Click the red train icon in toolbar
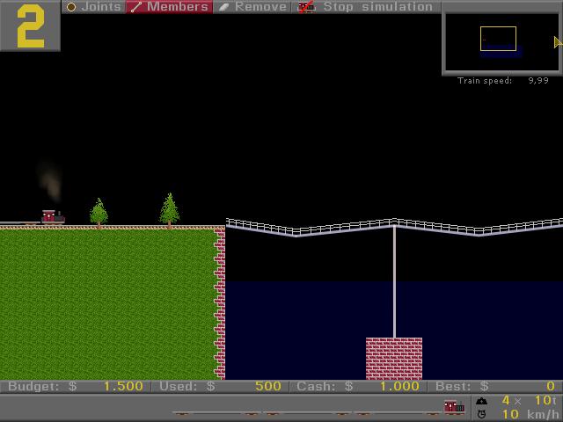This screenshot has width=563, height=422. click(x=306, y=7)
